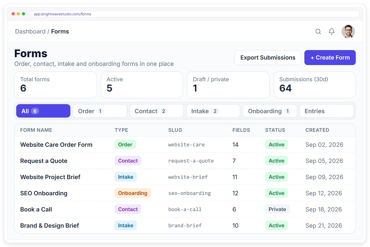
Task: Click the website-brief slug
Action: 188,177
